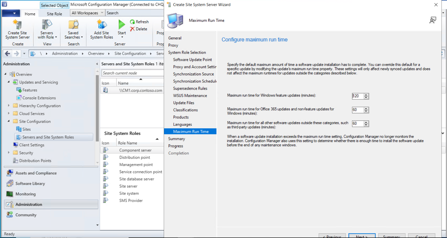
Task: Increase Windows feature updates run time
Action: (x=366, y=95)
